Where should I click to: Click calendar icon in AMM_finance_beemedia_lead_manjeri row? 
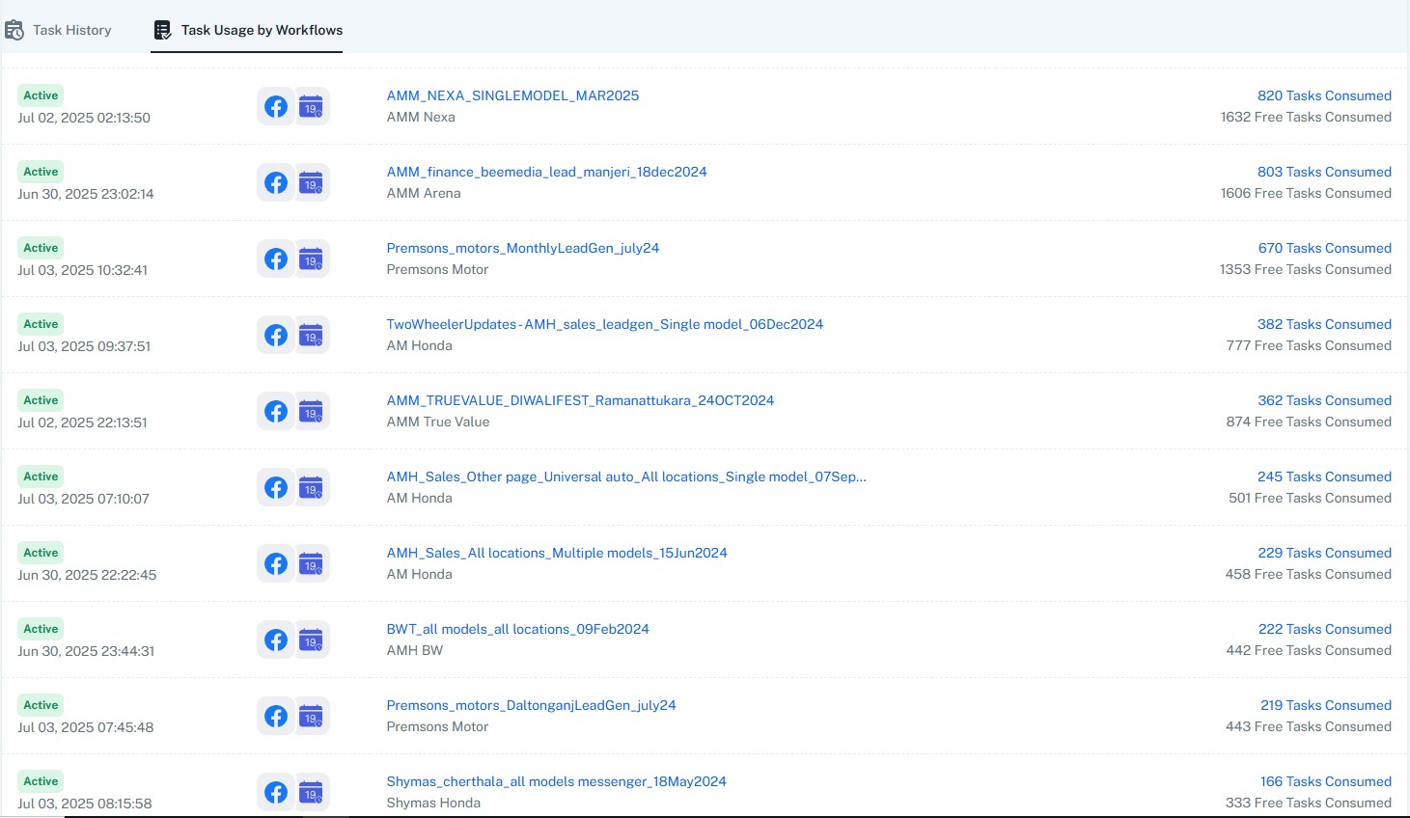(311, 182)
